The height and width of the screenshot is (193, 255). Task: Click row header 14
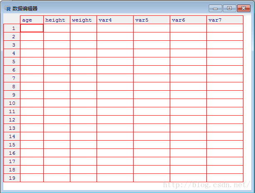tap(12, 136)
